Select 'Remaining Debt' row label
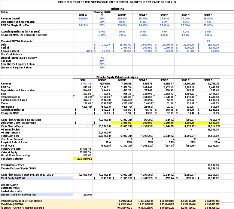The height and width of the screenshot is (209, 234). click(10, 51)
